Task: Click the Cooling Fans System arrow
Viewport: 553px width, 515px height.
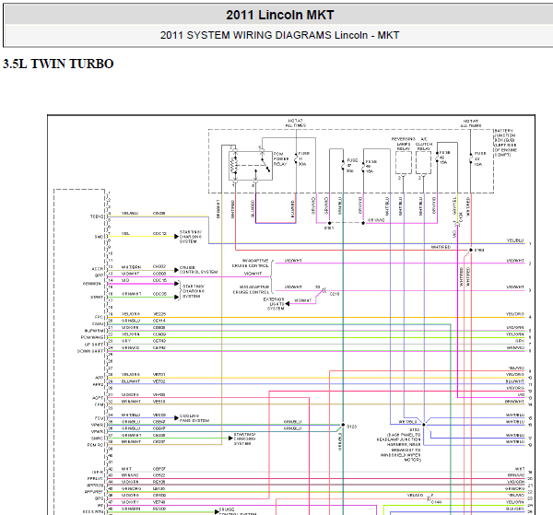Action: click(x=176, y=418)
